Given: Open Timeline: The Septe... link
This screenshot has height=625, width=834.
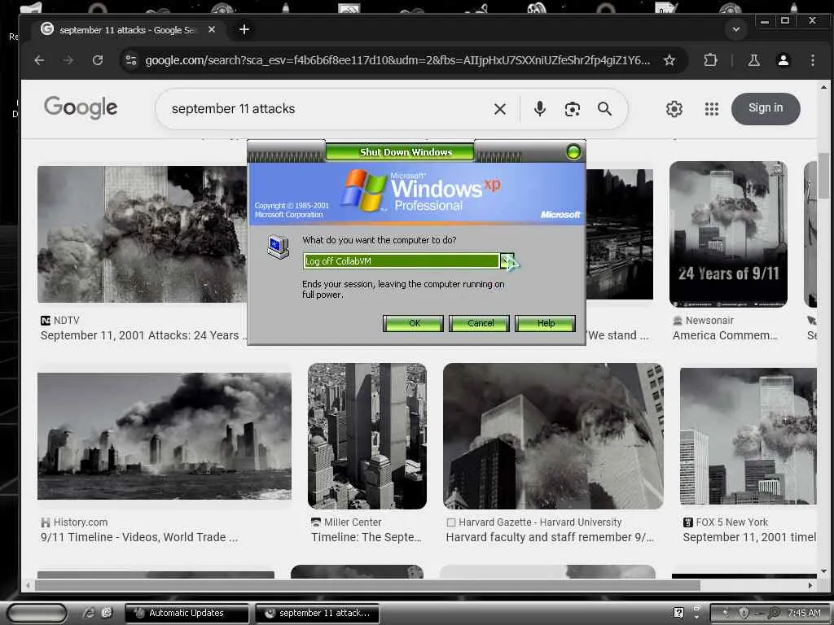Looking at the screenshot, I should pyautogui.click(x=367, y=537).
